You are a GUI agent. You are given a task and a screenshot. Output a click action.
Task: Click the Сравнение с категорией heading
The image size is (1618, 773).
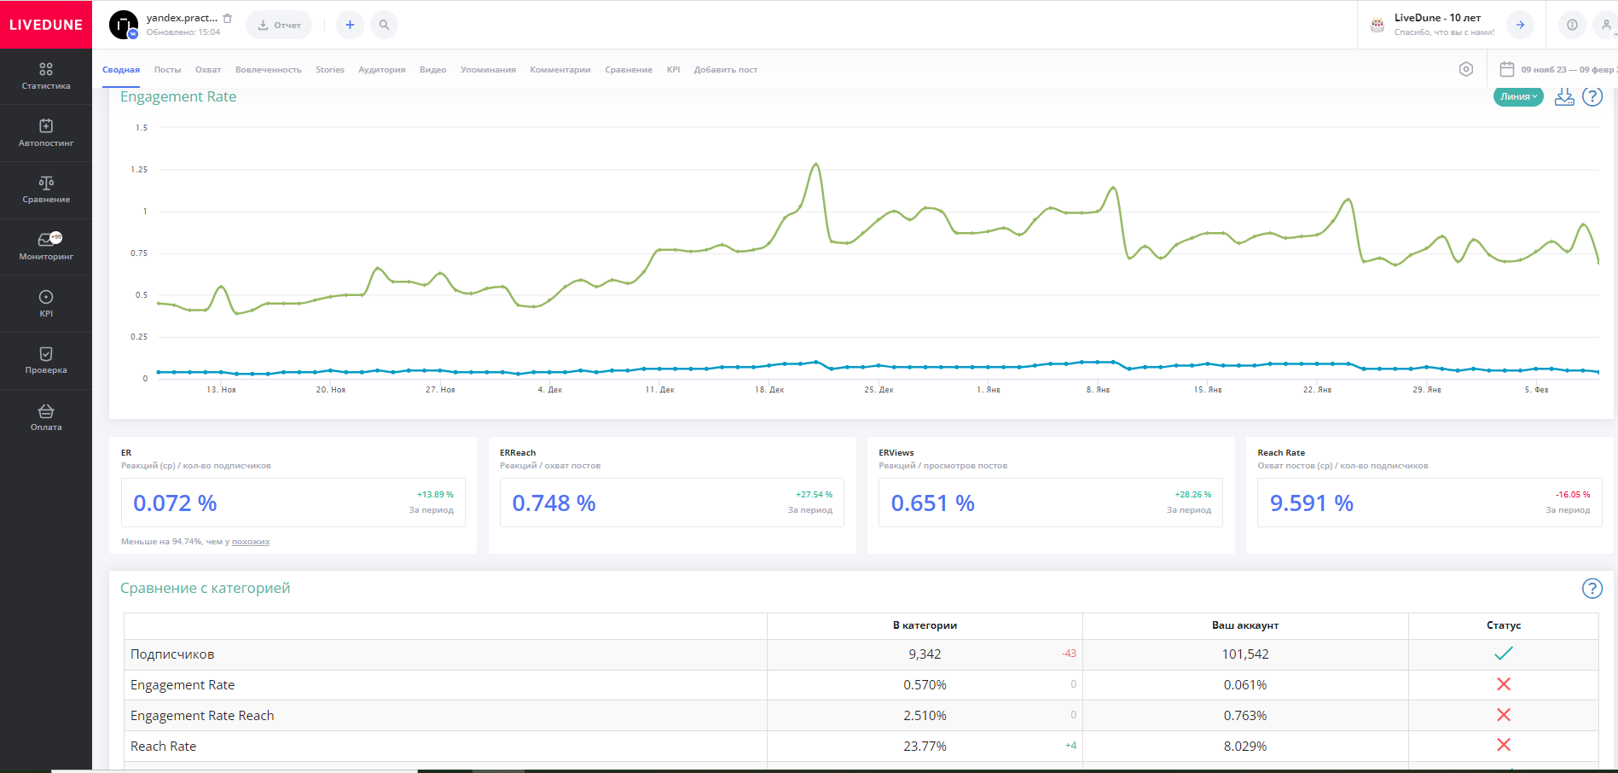coord(206,588)
